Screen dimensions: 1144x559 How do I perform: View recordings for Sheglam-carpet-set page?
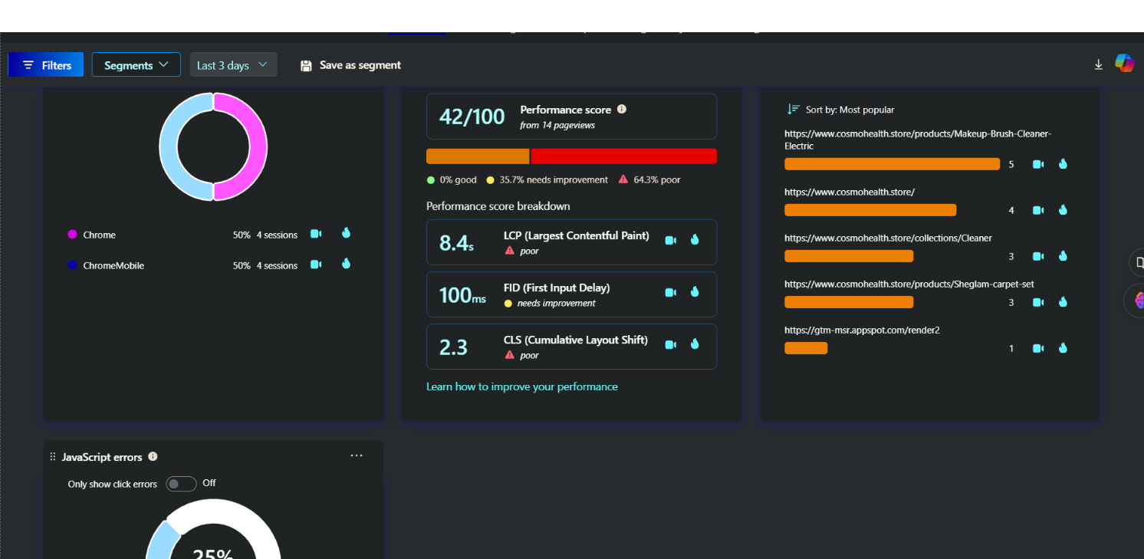point(1038,302)
